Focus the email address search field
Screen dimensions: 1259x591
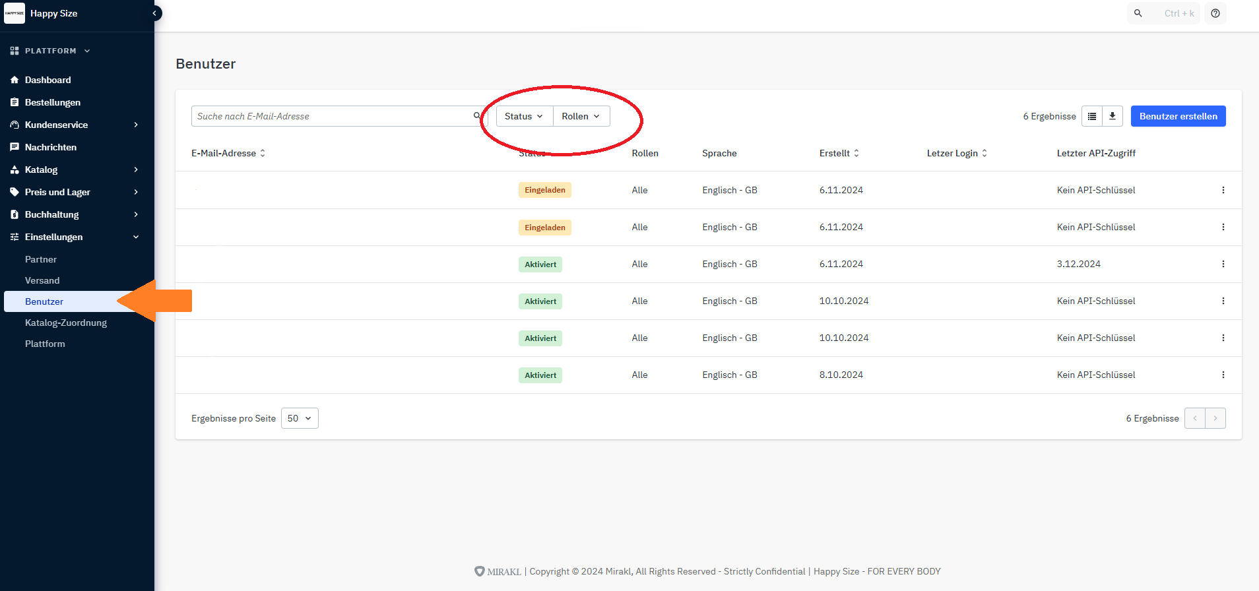(330, 116)
